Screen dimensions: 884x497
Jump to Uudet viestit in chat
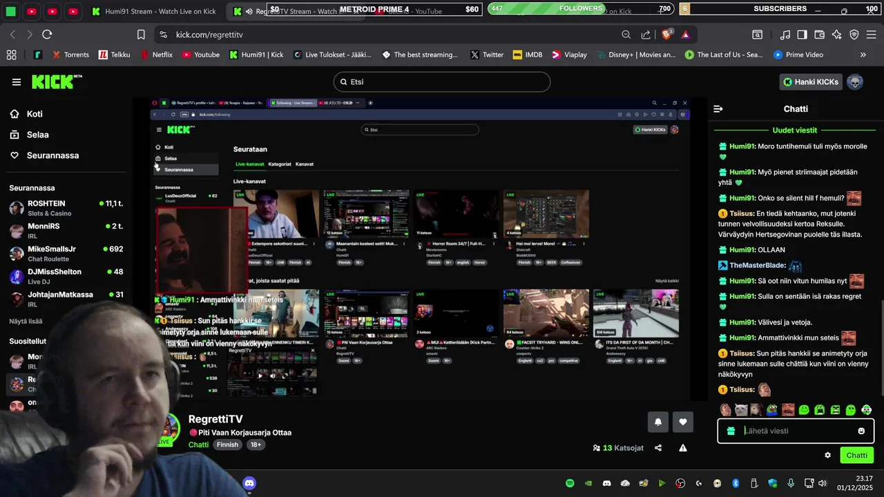tap(794, 130)
